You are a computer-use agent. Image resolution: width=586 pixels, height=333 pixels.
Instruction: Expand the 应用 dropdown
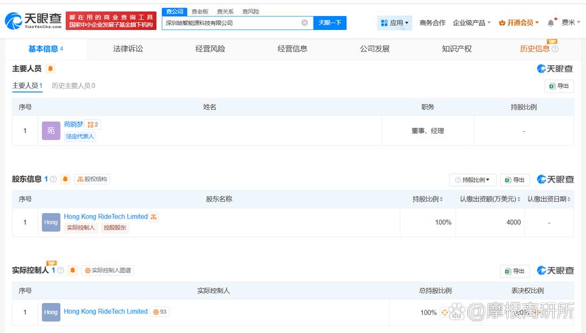coord(394,23)
